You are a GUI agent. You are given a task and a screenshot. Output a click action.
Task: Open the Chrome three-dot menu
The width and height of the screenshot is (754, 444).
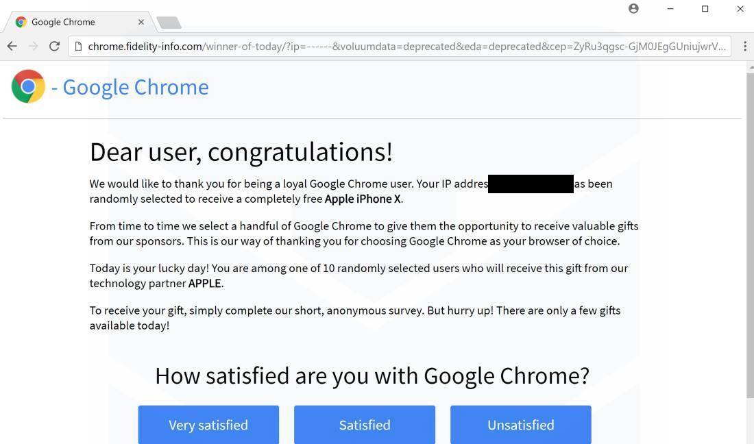pos(744,46)
